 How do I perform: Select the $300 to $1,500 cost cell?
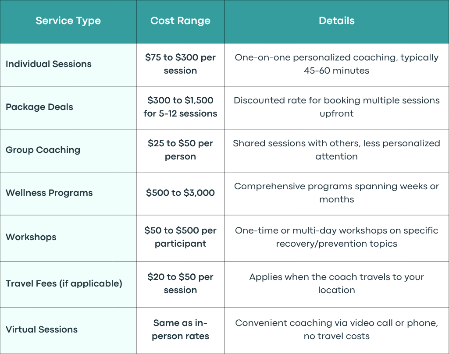(180, 107)
